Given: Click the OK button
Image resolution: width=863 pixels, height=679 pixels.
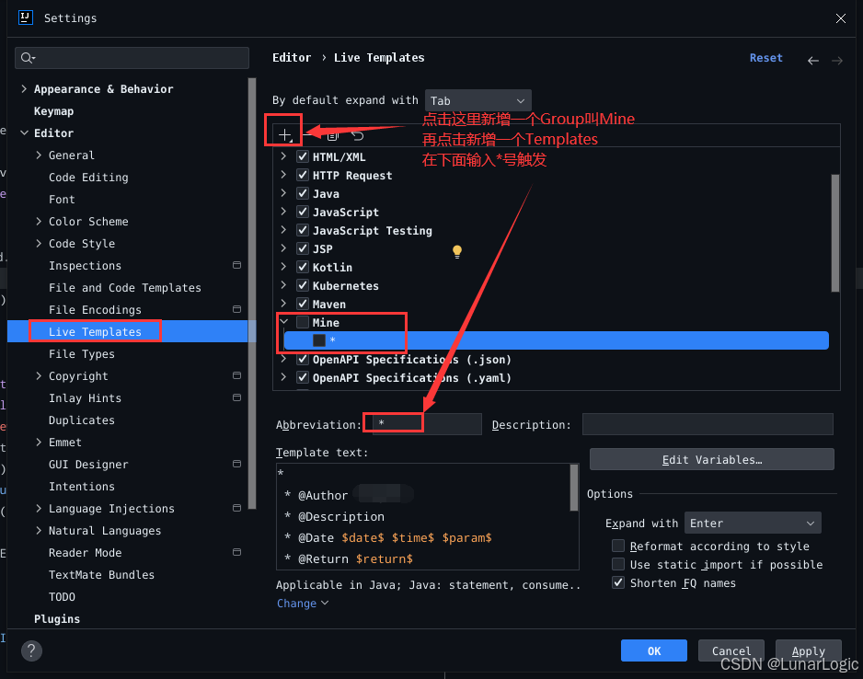Looking at the screenshot, I should 654,650.
